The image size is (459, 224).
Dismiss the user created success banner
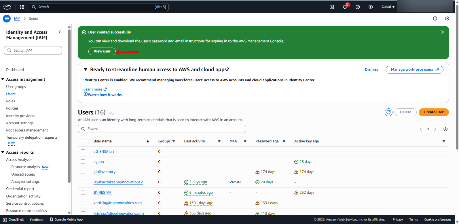[x=443, y=32]
